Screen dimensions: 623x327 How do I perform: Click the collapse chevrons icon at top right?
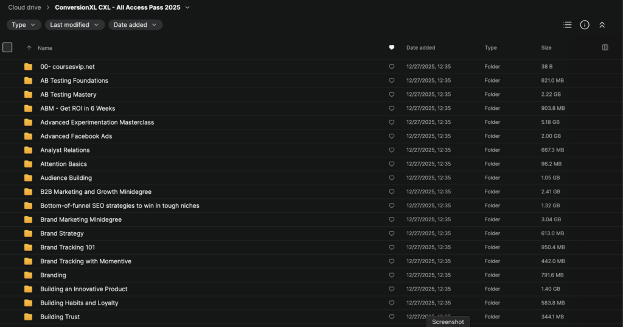click(x=602, y=25)
